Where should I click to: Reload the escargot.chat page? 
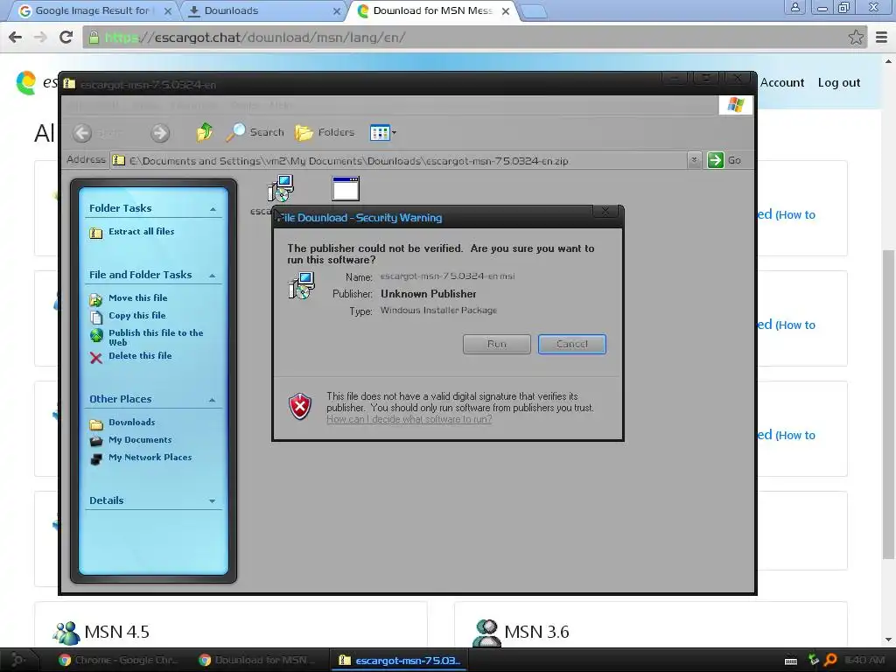[x=66, y=38]
